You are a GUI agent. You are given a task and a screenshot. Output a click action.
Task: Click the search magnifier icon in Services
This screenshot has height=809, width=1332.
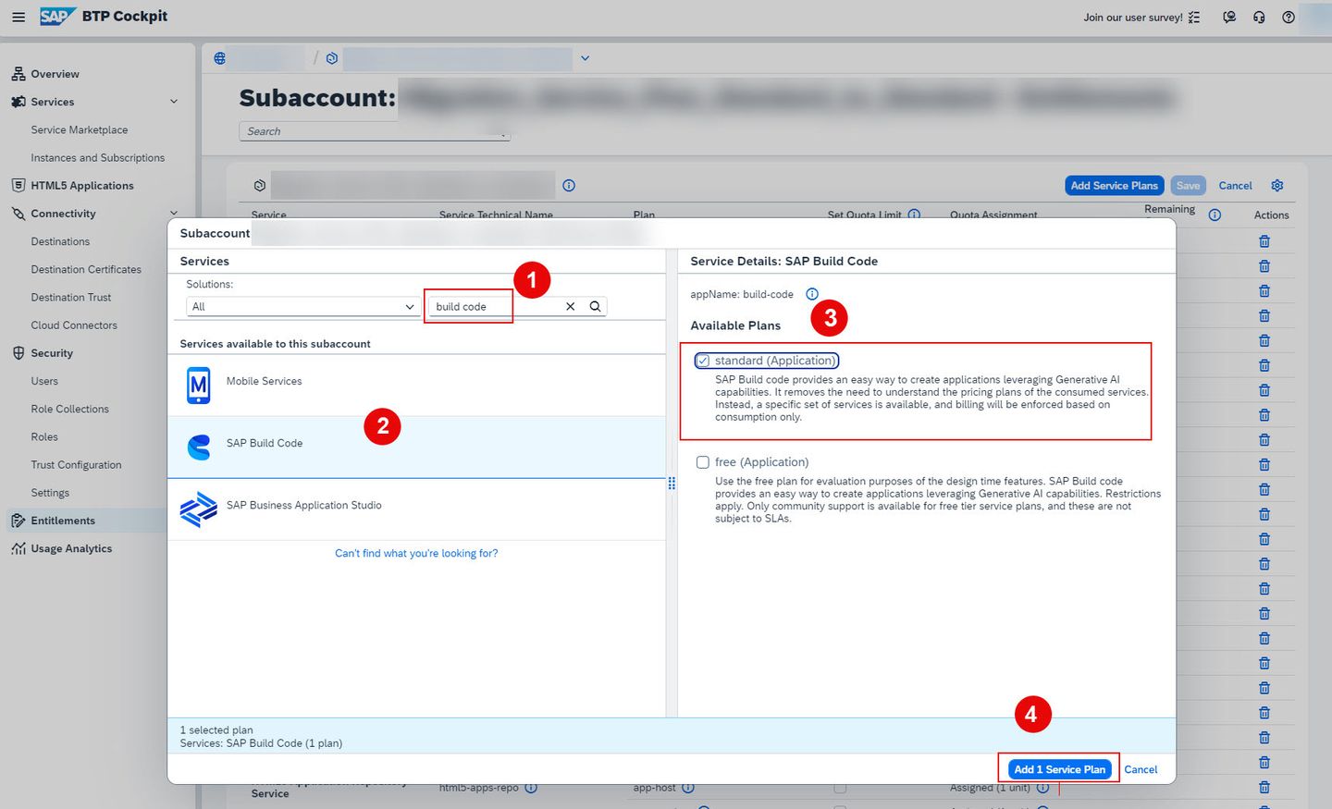tap(596, 306)
